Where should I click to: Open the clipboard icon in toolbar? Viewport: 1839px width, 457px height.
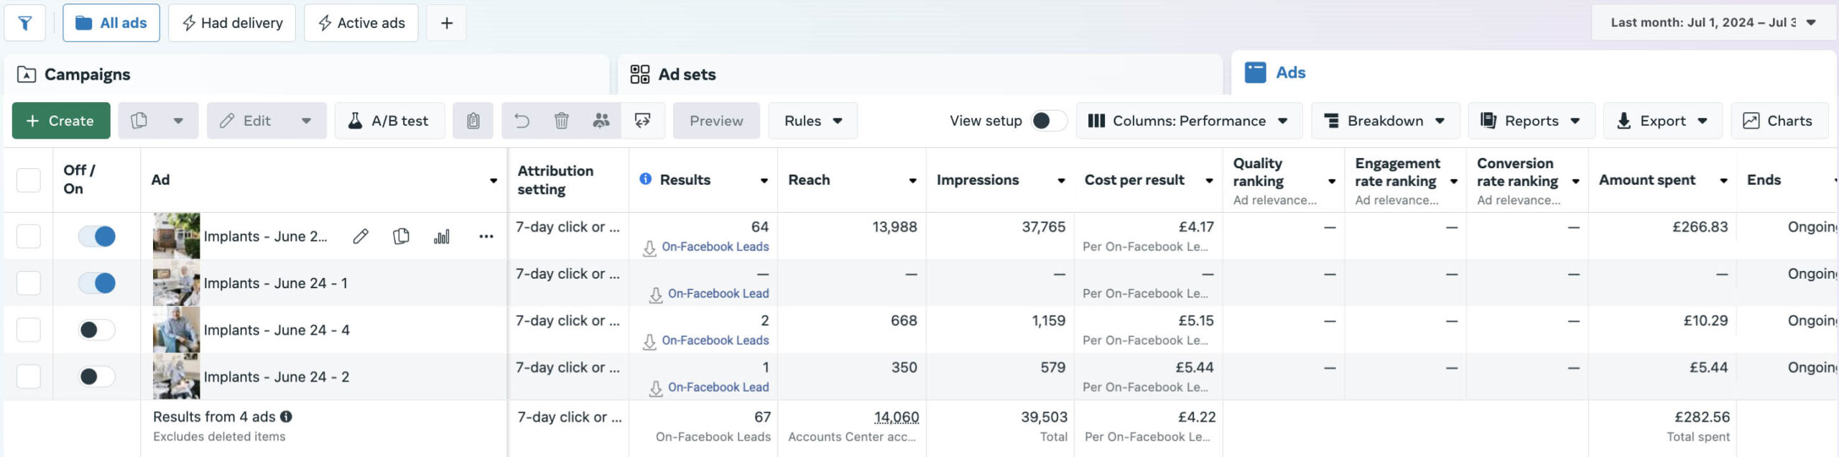click(x=473, y=121)
